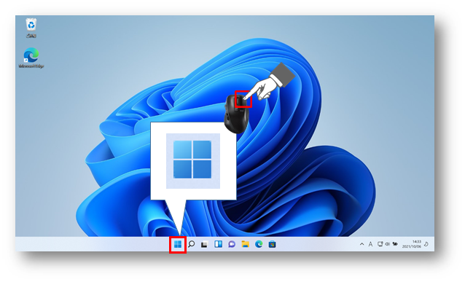
Task: Open Task View on the taskbar
Action: point(204,245)
